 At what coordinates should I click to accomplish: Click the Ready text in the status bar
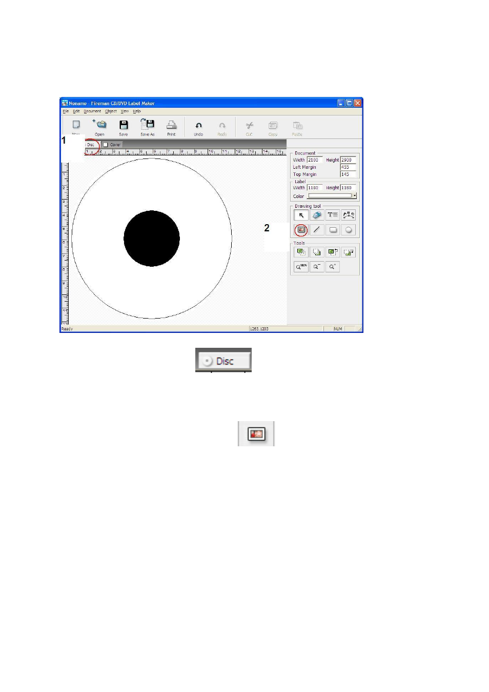click(67, 329)
